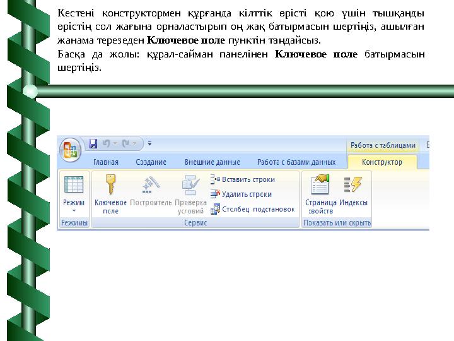Expand the Режим dropdown arrow
454x341 pixels.
click(74, 211)
